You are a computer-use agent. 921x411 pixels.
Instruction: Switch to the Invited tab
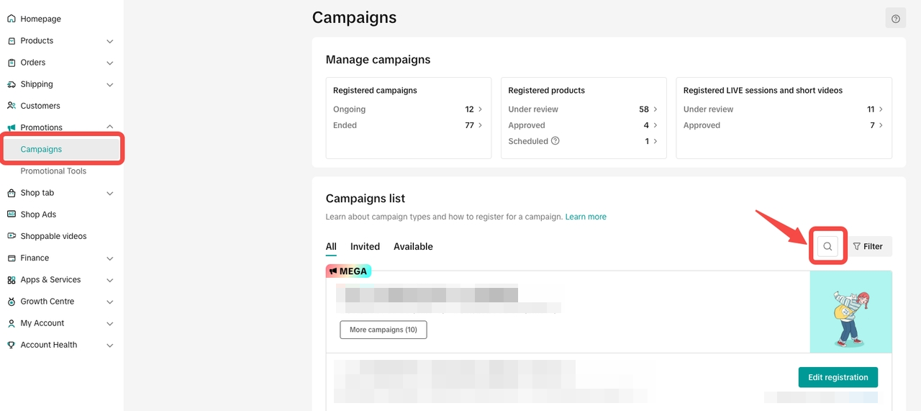365,246
